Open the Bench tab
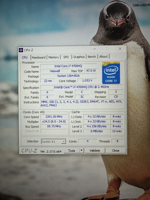This screenshot has height=200, width=150. coord(92,57)
